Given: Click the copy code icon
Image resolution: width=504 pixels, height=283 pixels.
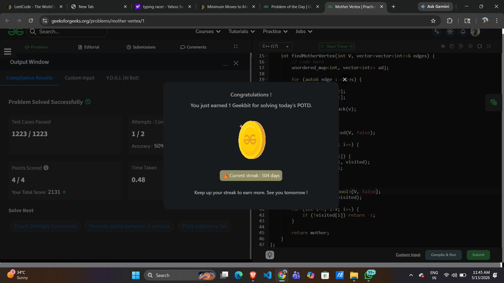Looking at the screenshot, I should 451,46.
